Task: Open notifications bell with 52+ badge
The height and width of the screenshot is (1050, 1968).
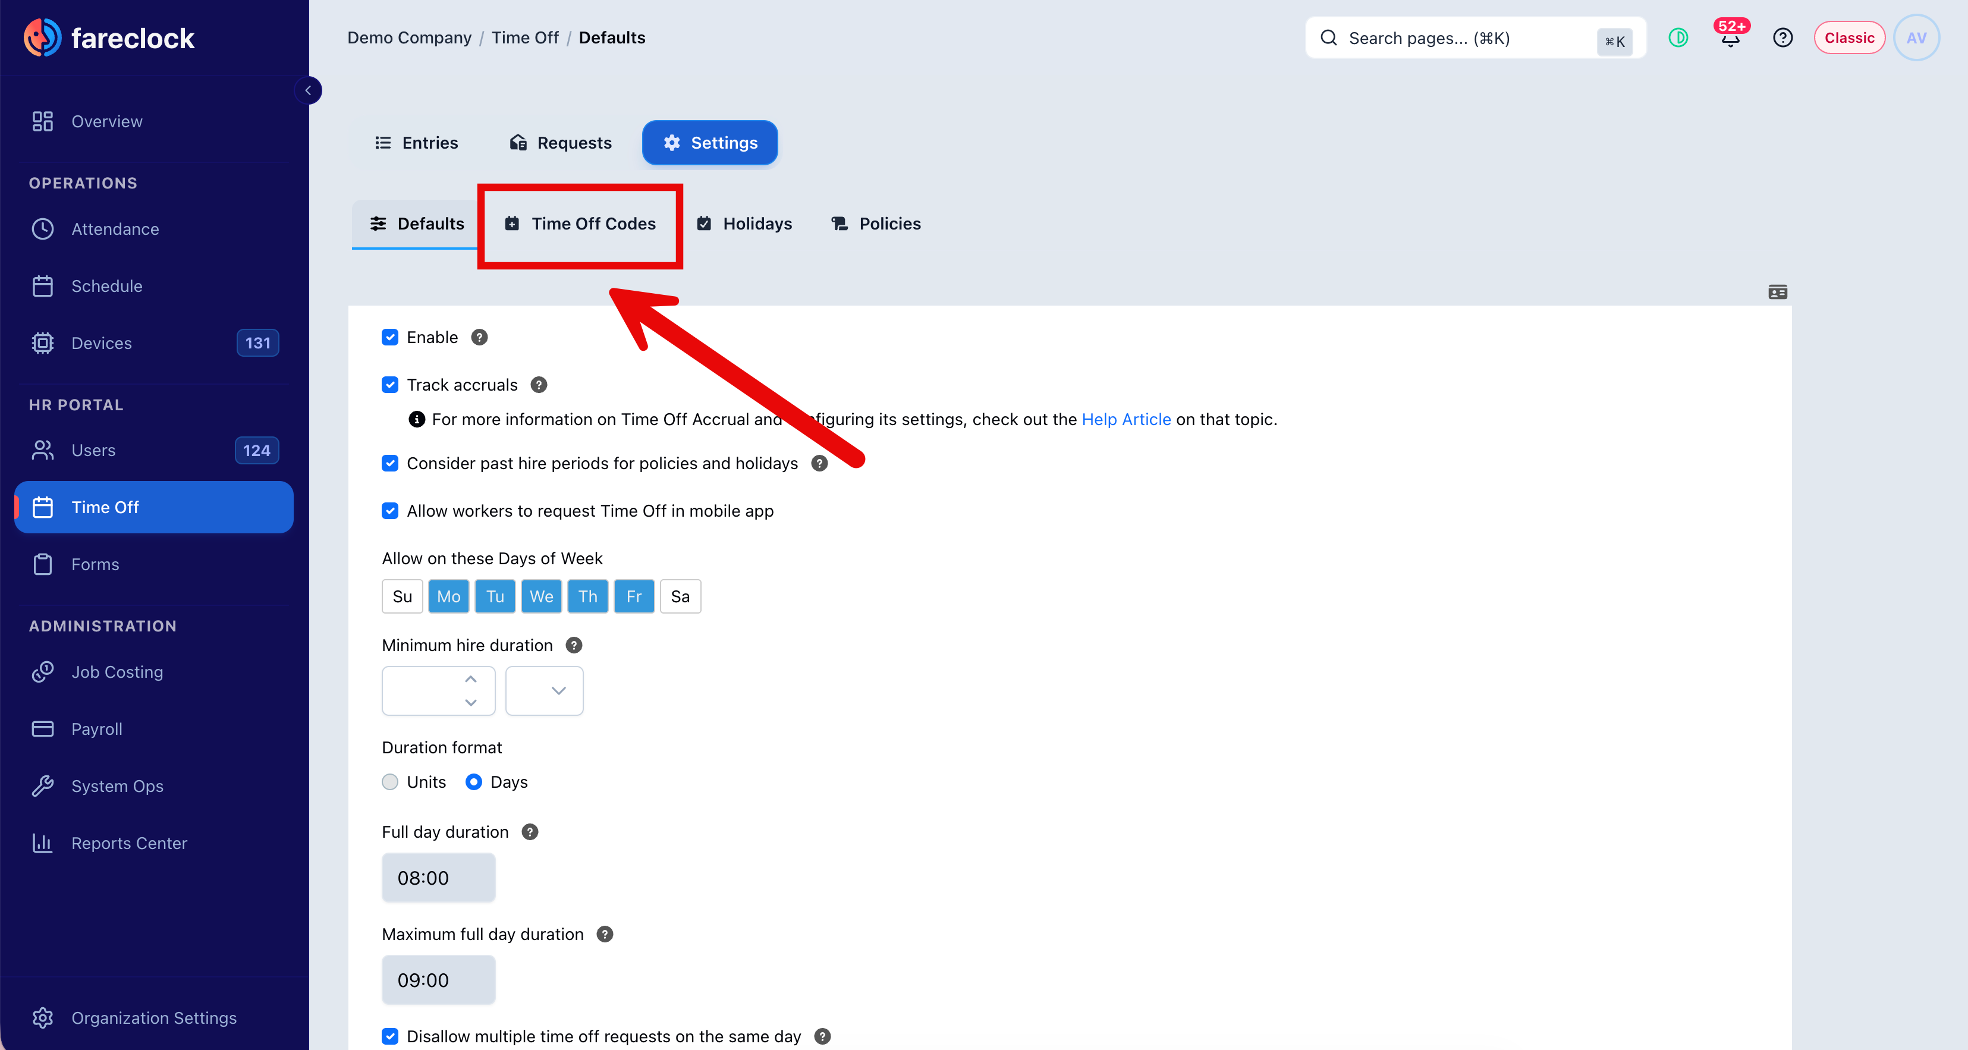Action: click(x=1730, y=37)
